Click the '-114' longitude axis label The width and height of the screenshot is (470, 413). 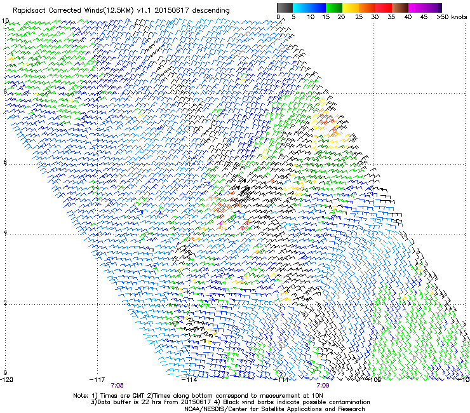pos(189,380)
